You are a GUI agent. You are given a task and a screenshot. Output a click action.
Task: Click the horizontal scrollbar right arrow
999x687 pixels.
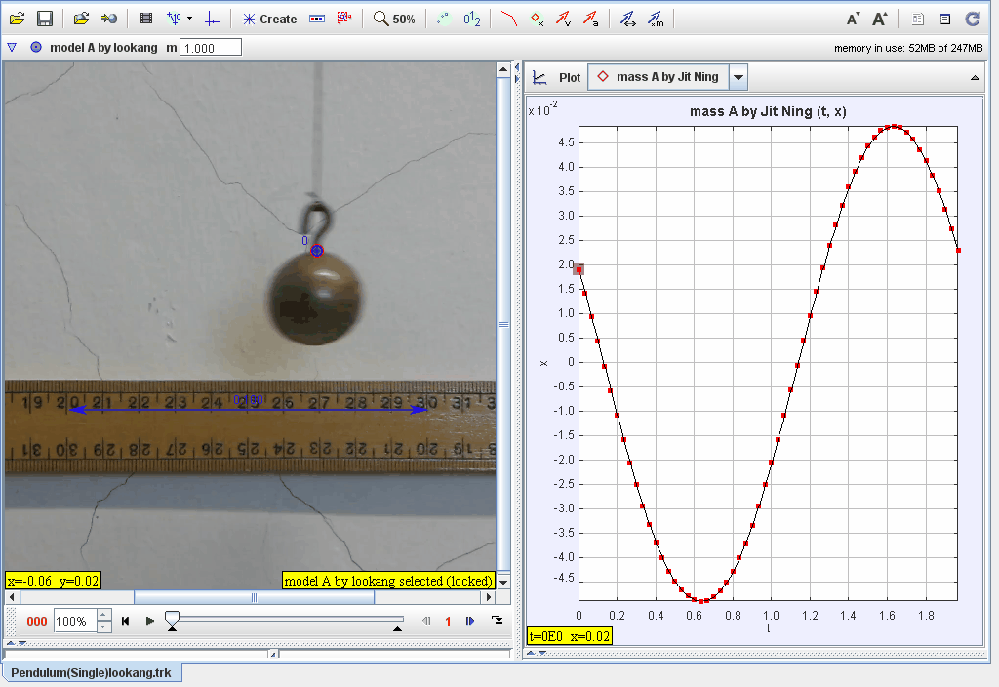489,597
